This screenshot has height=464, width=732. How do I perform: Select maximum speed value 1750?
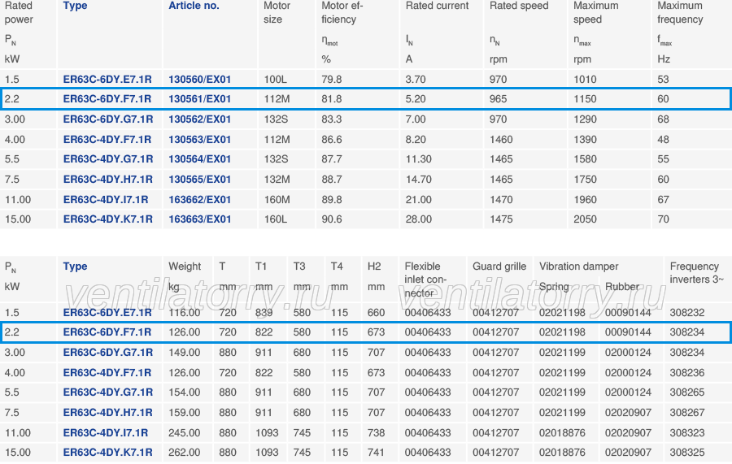coord(585,180)
